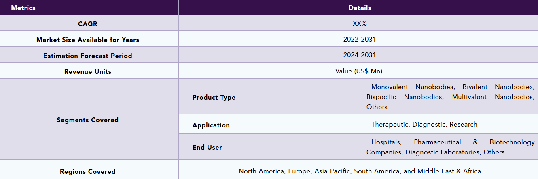Select the Market Size Available for Years label
The width and height of the screenshot is (538, 179).
tap(88, 40)
